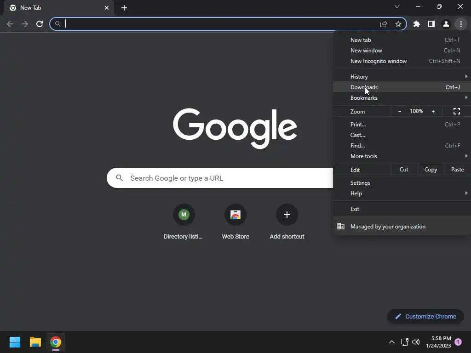
Task: Decrease zoom with the minus button
Action: 400,111
